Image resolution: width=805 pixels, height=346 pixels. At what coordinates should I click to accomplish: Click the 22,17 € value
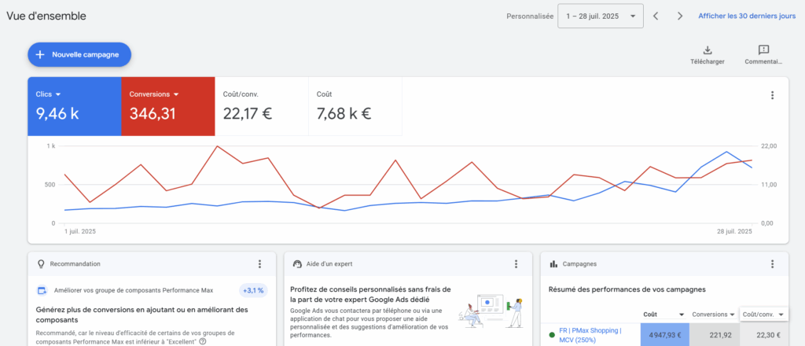tap(248, 113)
